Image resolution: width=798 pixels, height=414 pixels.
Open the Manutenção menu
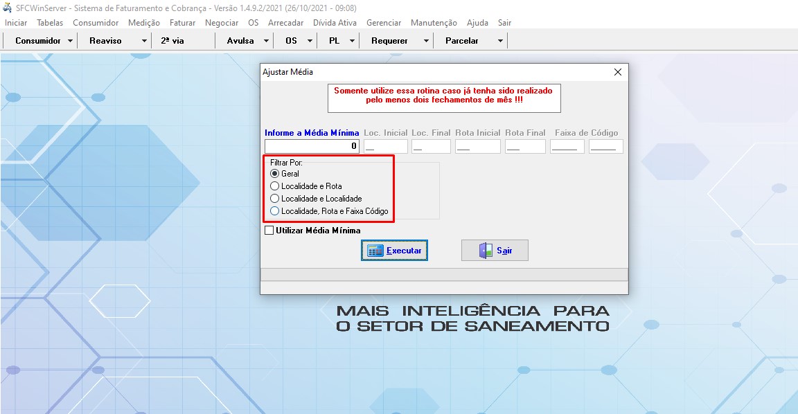[434, 23]
